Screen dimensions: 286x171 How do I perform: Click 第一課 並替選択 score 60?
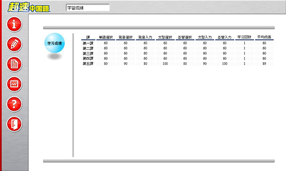pyautogui.click(x=185, y=43)
